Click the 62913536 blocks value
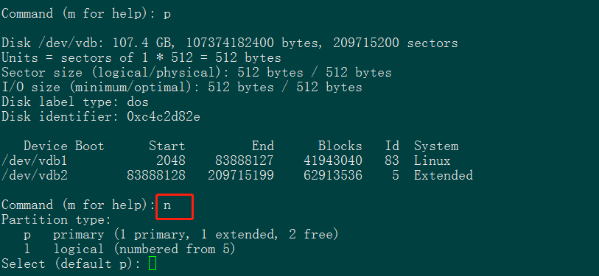 click(333, 175)
